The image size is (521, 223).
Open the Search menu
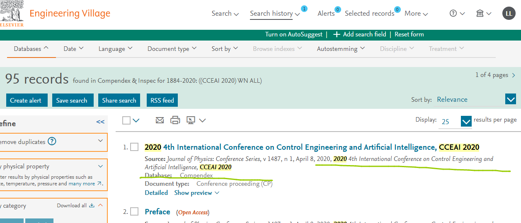[225, 13]
